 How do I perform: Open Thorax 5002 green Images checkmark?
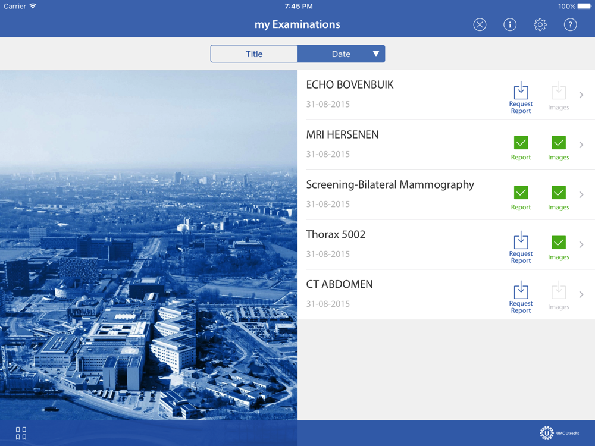559,248
